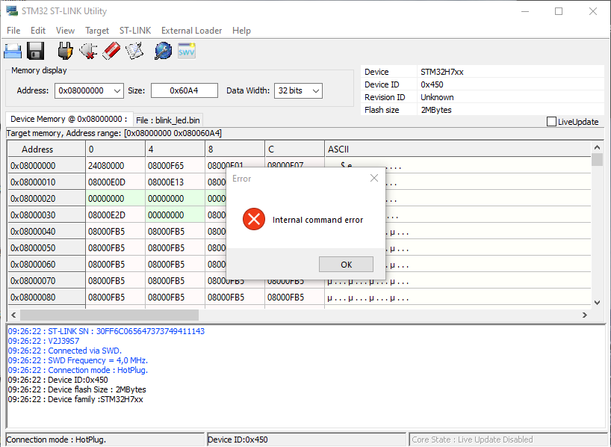The width and height of the screenshot is (611, 447).
Task: Select cell value 08000F65
Action: [x=175, y=166]
